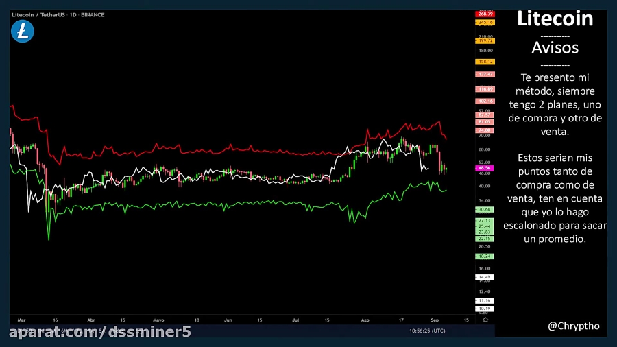617x347 pixels.
Task: Click the @Chryptho handle
Action: (x=574, y=326)
